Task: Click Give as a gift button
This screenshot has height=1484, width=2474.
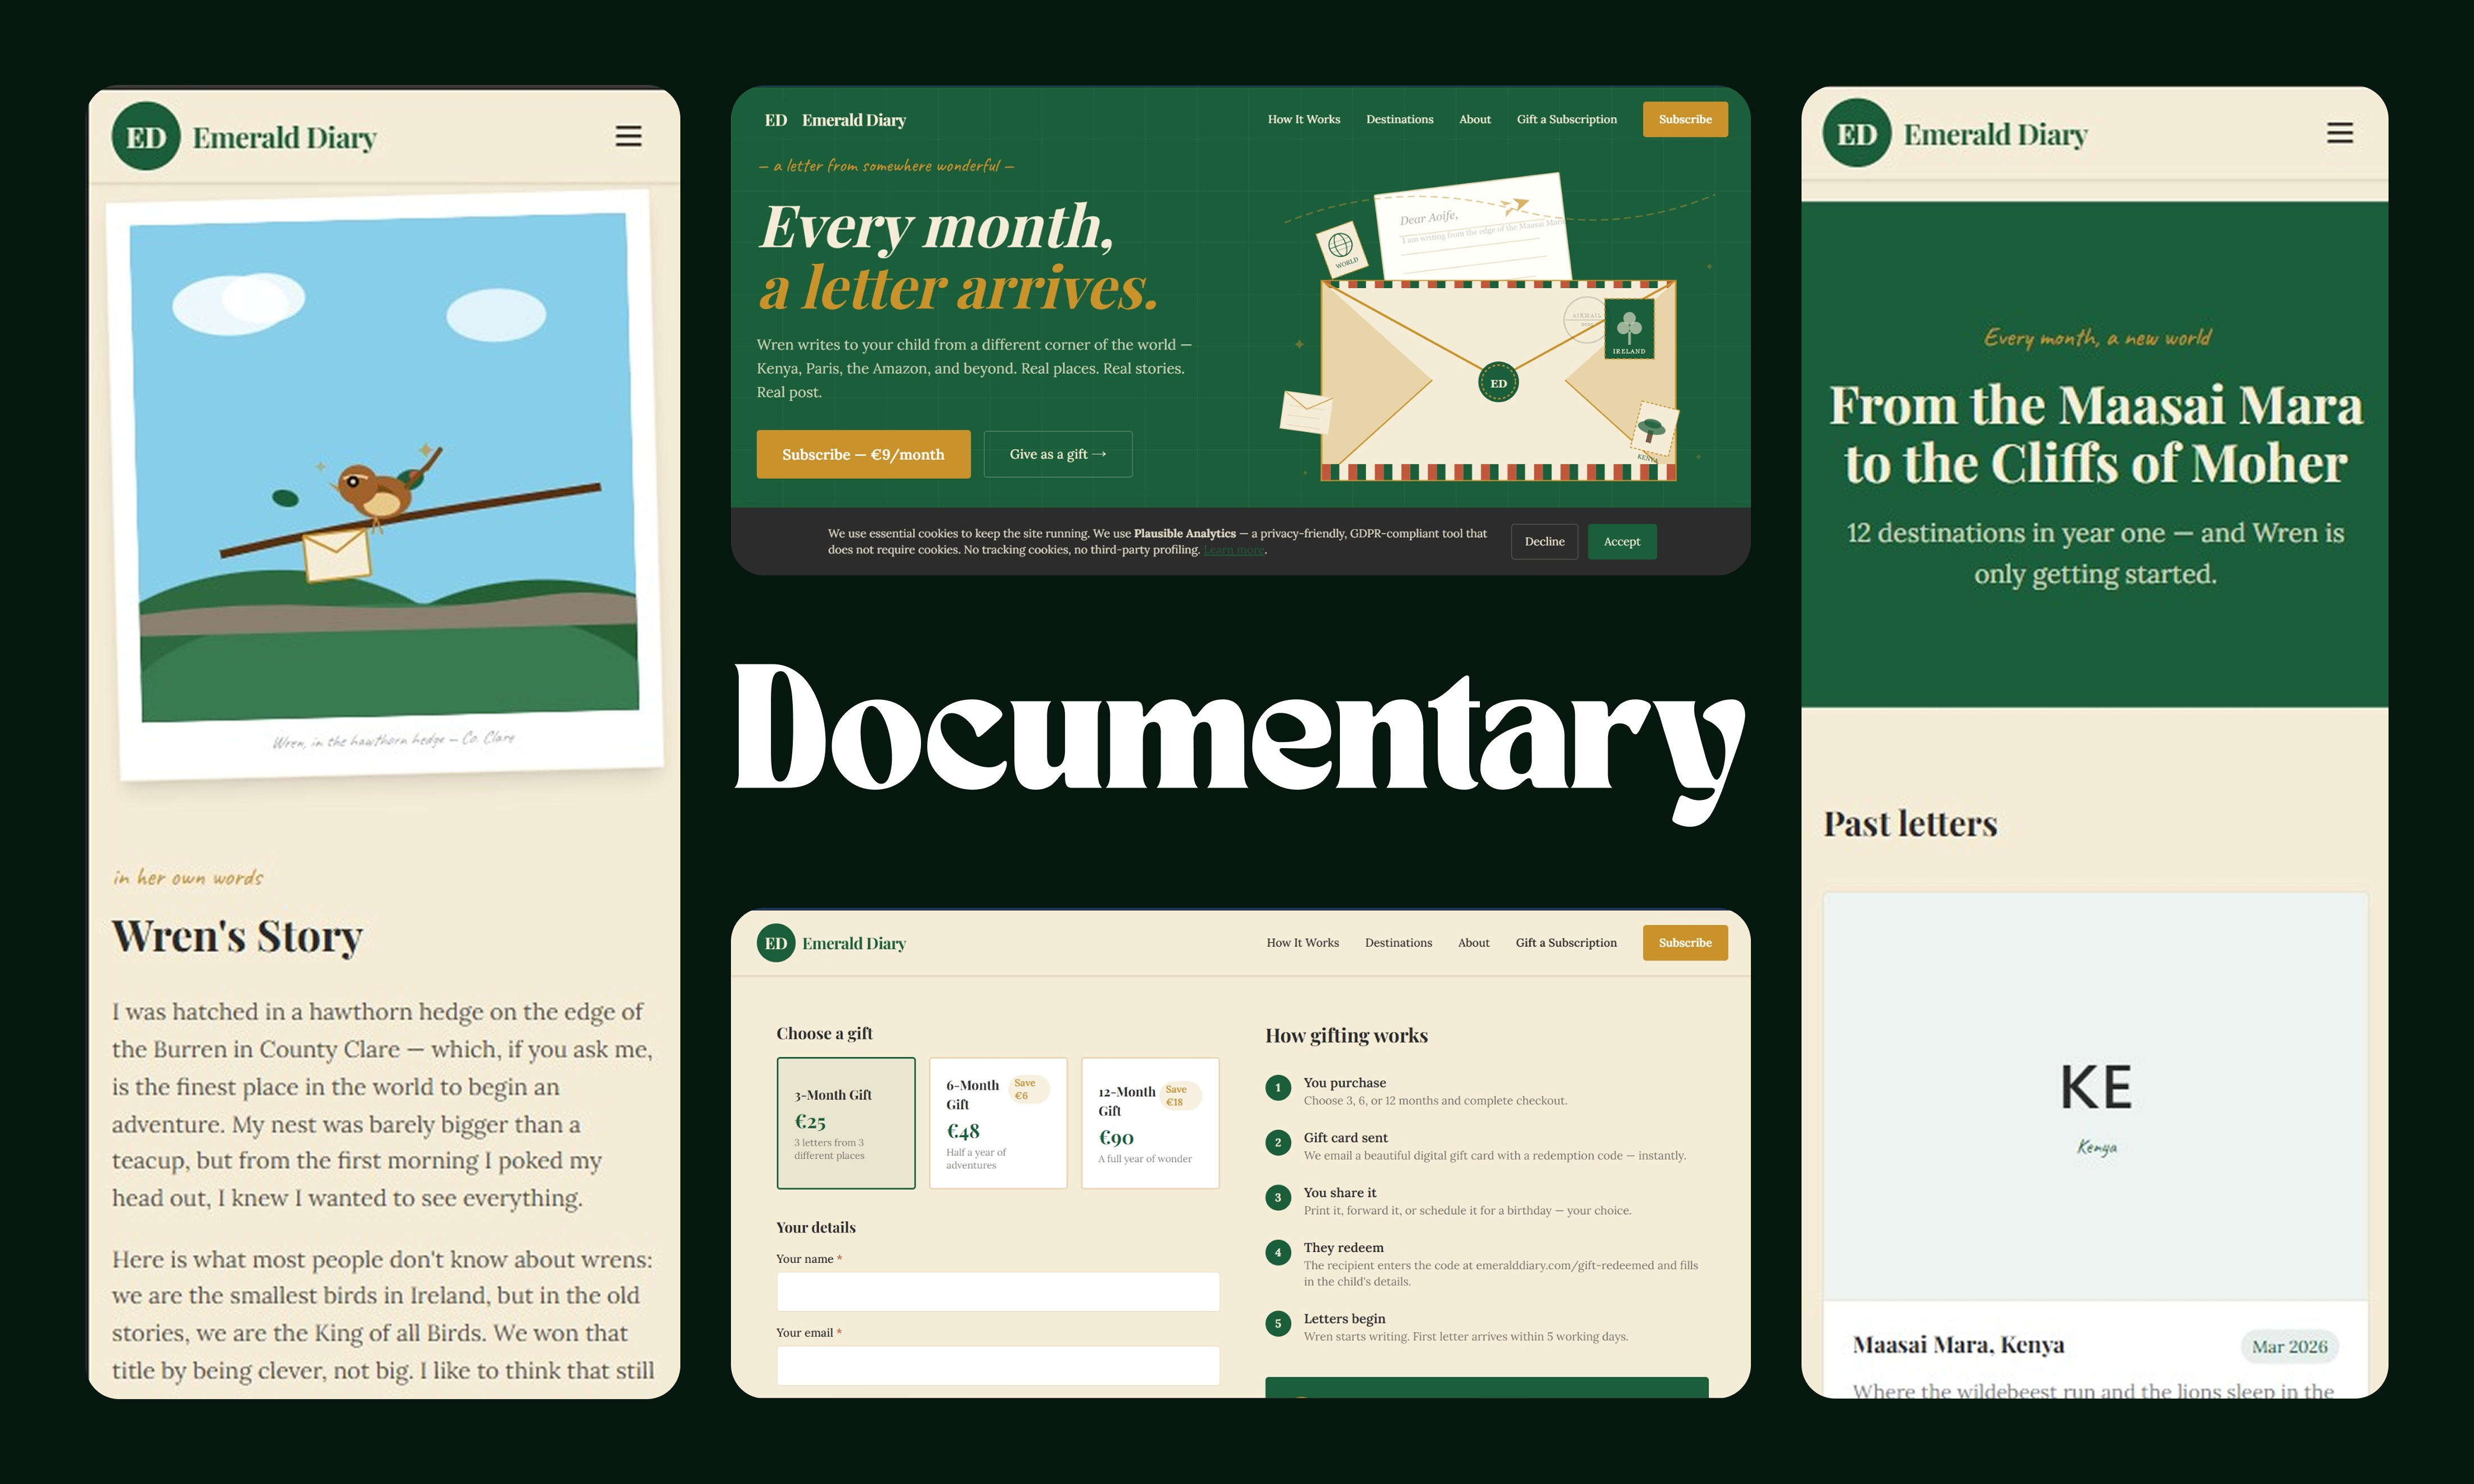Action: (1058, 454)
